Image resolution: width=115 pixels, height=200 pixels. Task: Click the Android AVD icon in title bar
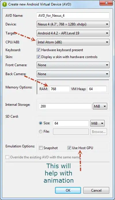point(5,4)
